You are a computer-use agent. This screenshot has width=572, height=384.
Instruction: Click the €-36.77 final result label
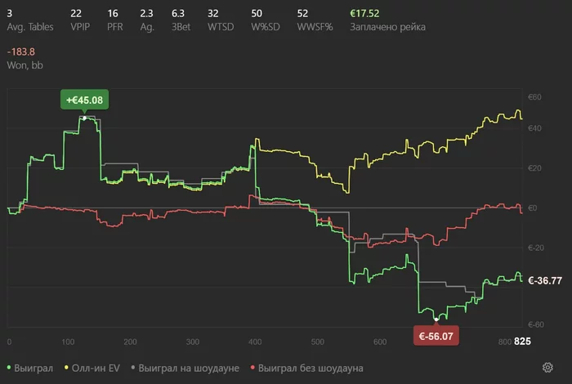pyautogui.click(x=546, y=280)
